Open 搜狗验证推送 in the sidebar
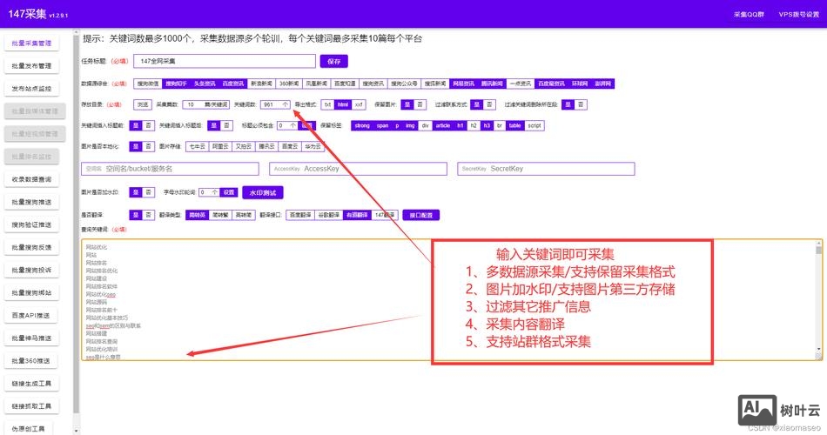Image resolution: width=827 pixels, height=435 pixels. tap(31, 224)
